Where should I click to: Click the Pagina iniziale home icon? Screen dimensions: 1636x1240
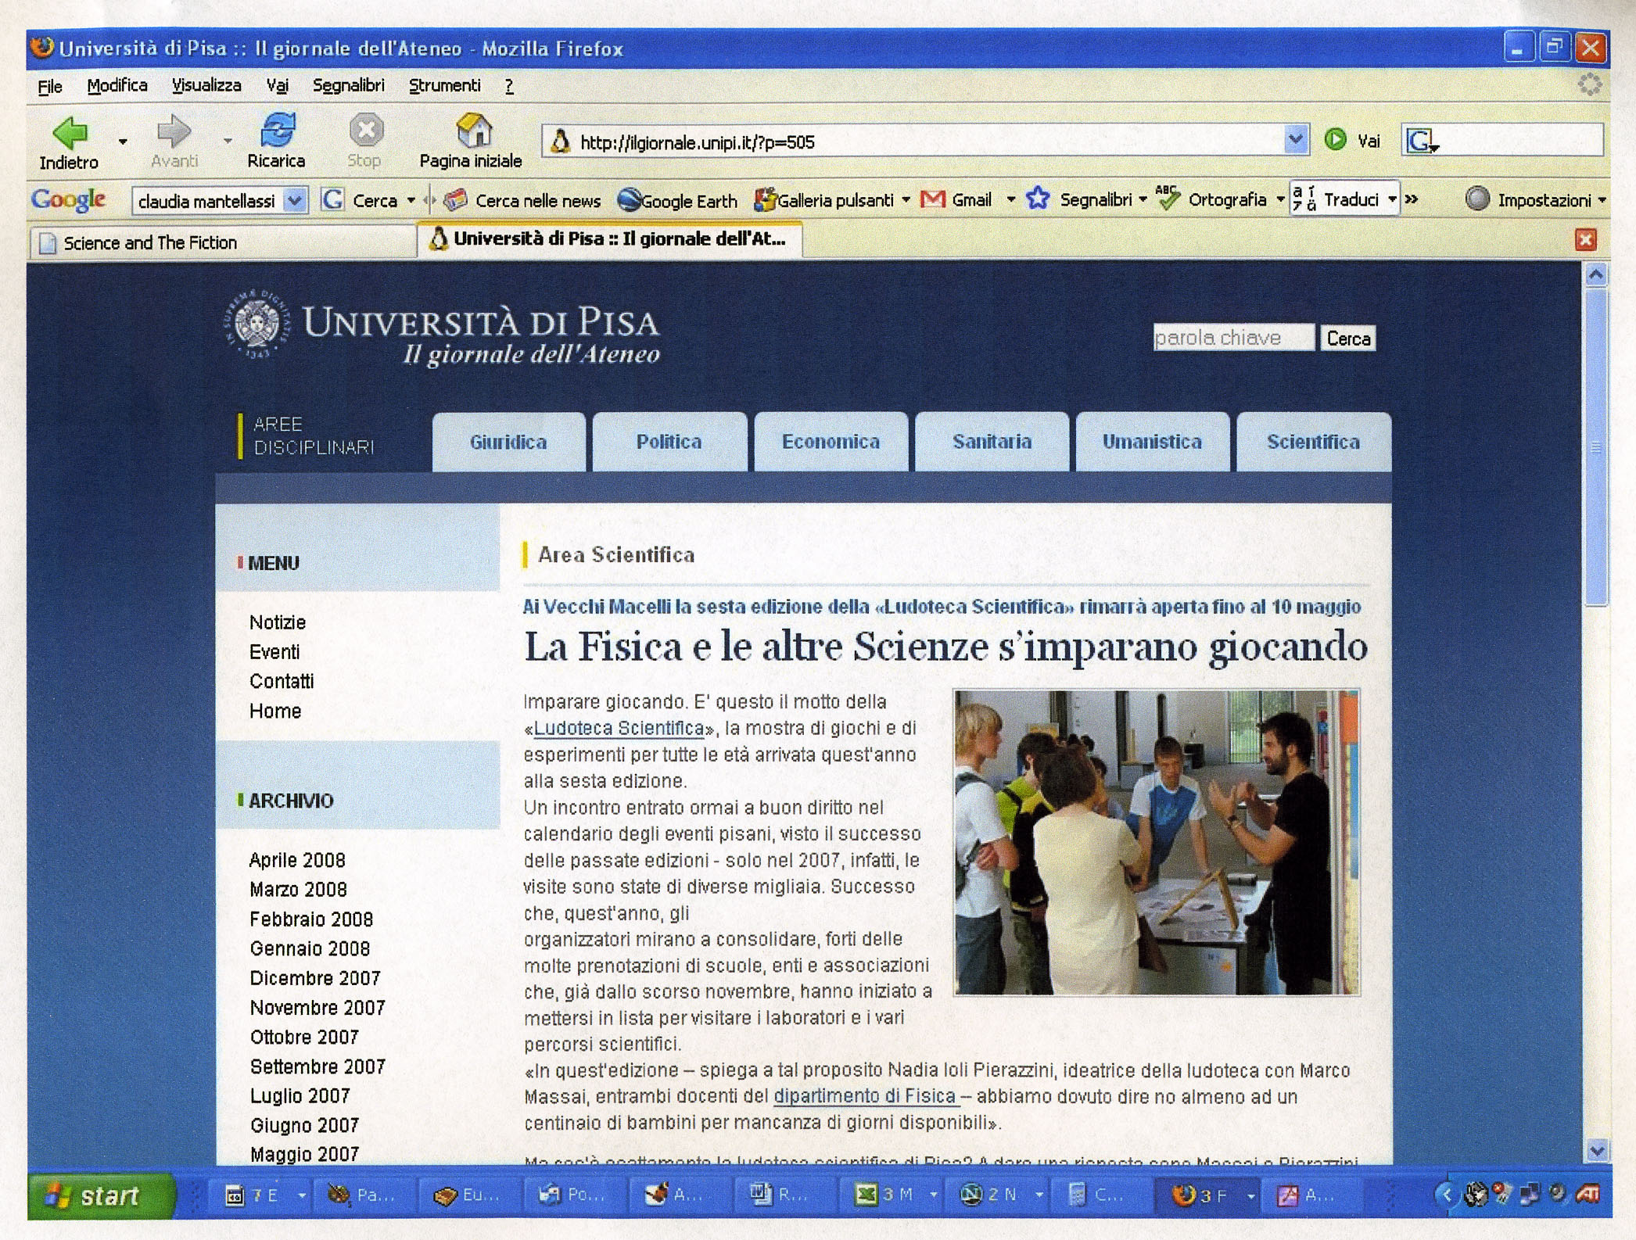tap(473, 130)
